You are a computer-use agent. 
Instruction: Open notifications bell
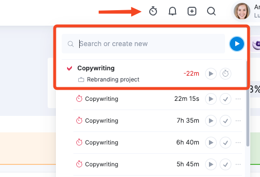pyautogui.click(x=173, y=11)
